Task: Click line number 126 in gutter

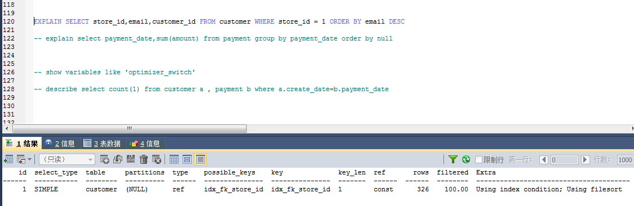Action: click(x=8, y=72)
